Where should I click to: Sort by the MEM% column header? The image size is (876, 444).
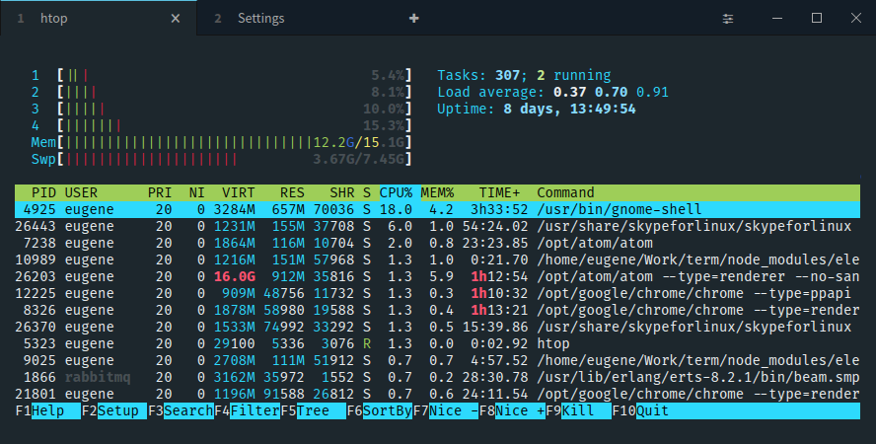click(x=437, y=192)
